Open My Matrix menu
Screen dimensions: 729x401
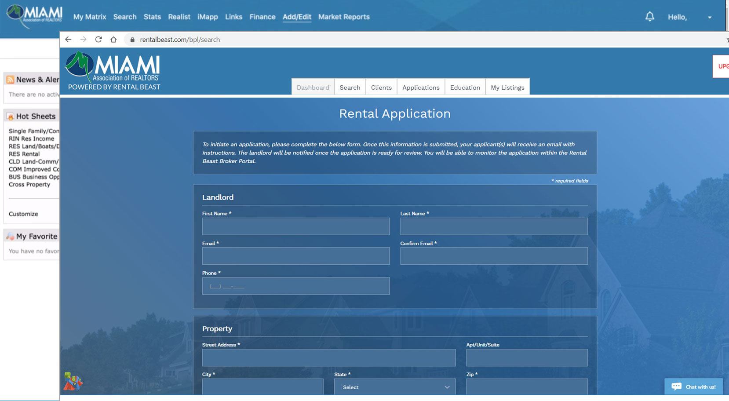click(90, 17)
